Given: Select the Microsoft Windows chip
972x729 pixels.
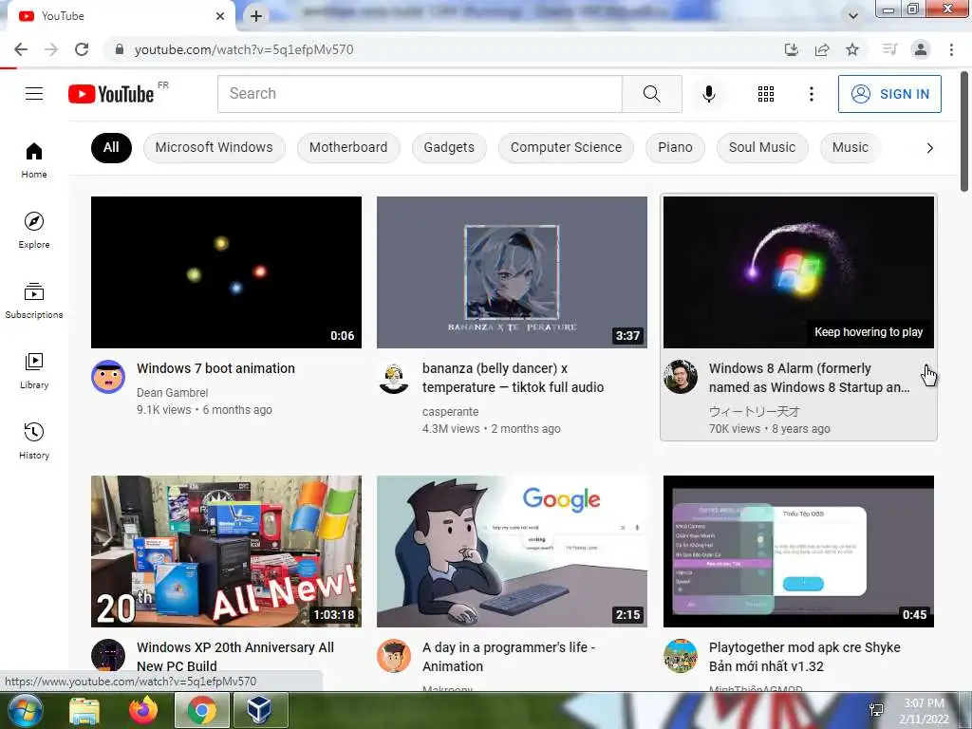Looking at the screenshot, I should click(x=214, y=147).
